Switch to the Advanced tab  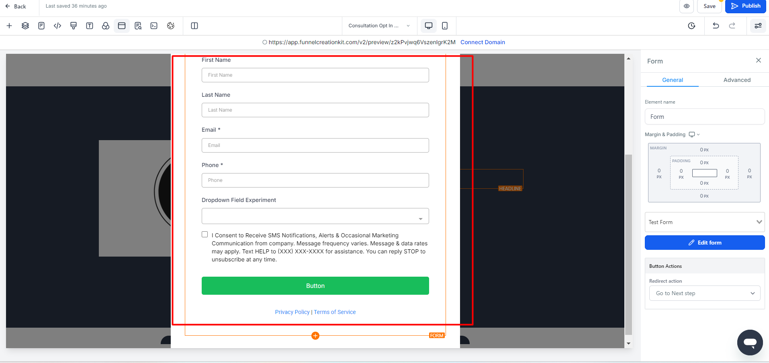tap(737, 80)
